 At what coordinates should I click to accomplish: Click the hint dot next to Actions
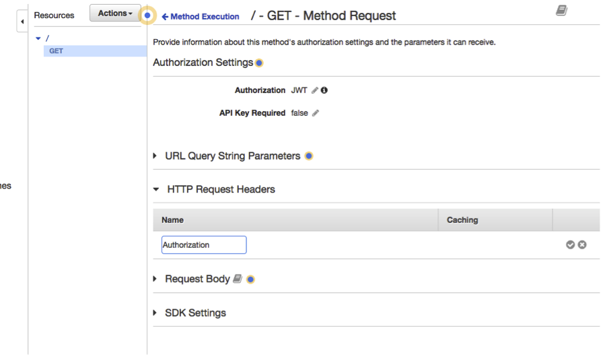coord(147,15)
